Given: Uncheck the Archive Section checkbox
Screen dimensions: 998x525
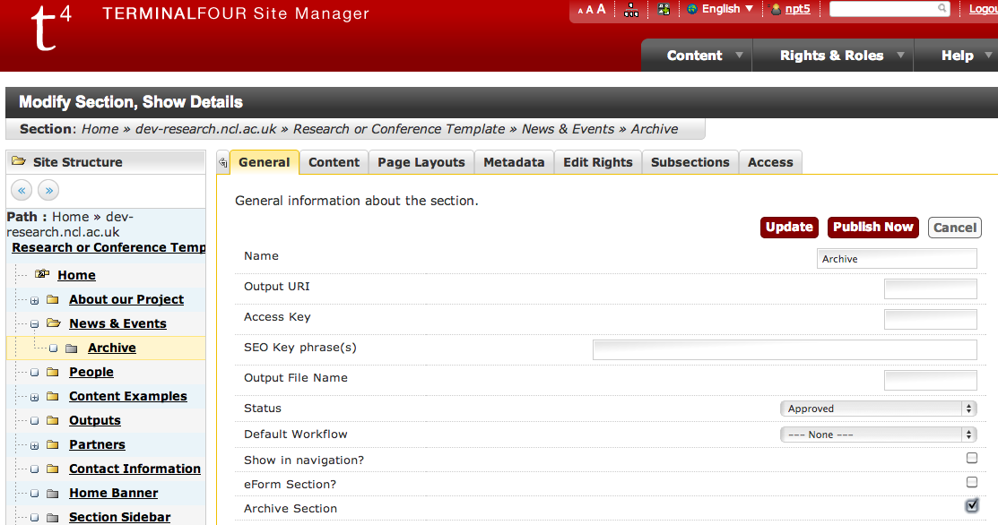Looking at the screenshot, I should point(971,506).
